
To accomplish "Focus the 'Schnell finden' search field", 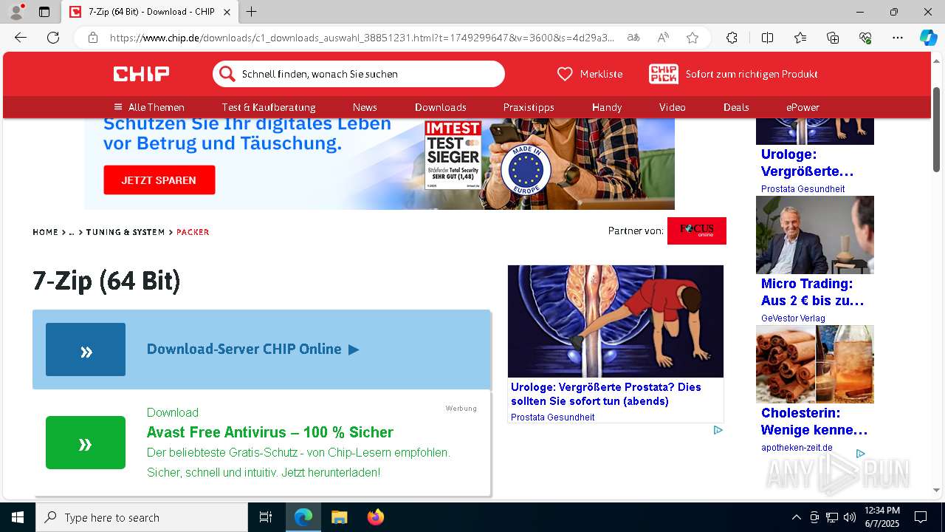I will [359, 74].
